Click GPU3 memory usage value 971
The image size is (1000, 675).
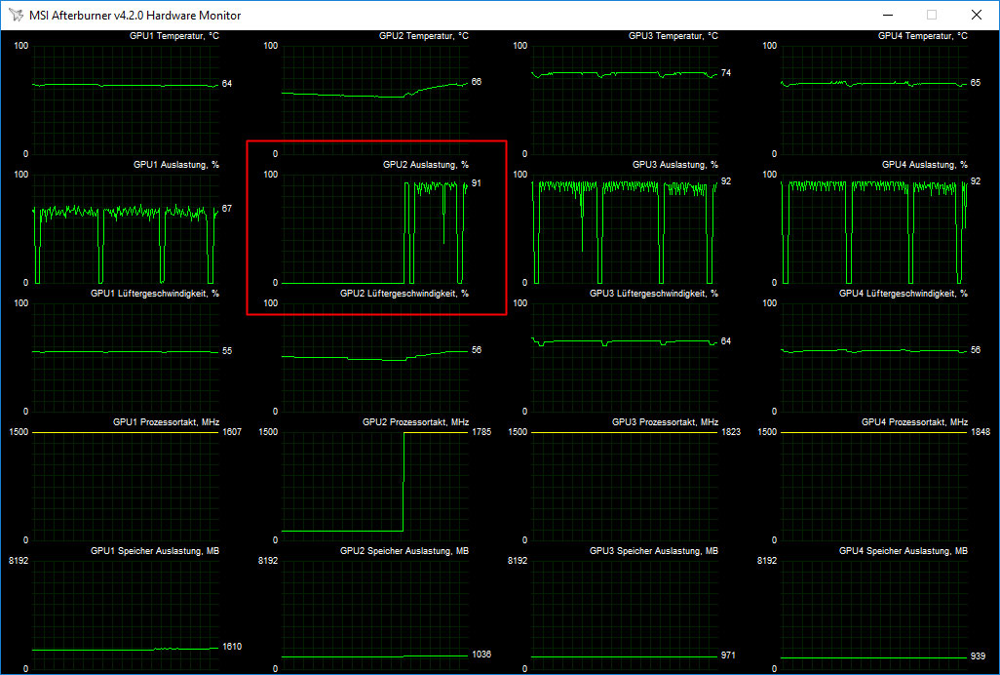tap(728, 655)
